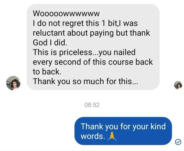Screen dimensions: 184x151
Task: Click the delivered checkmark circle icon
Action: click(x=178, y=142)
